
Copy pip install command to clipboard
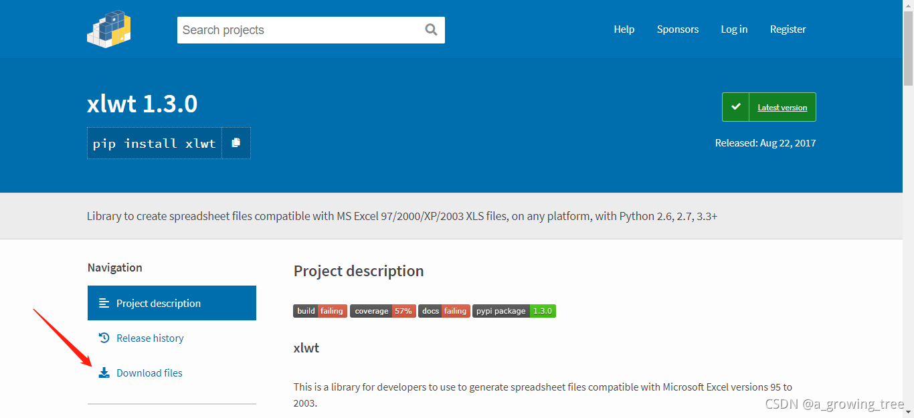point(236,143)
